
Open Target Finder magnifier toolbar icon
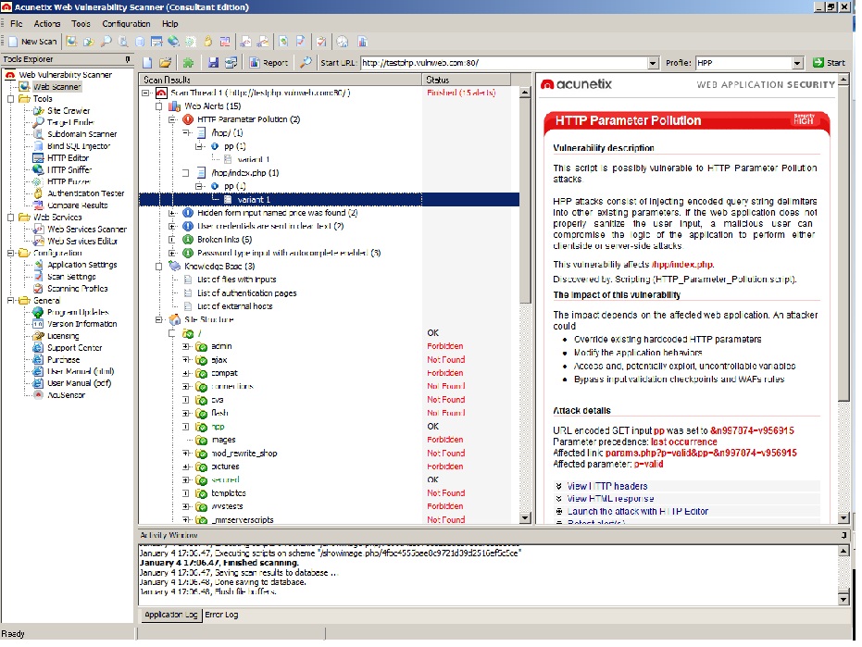(106, 42)
